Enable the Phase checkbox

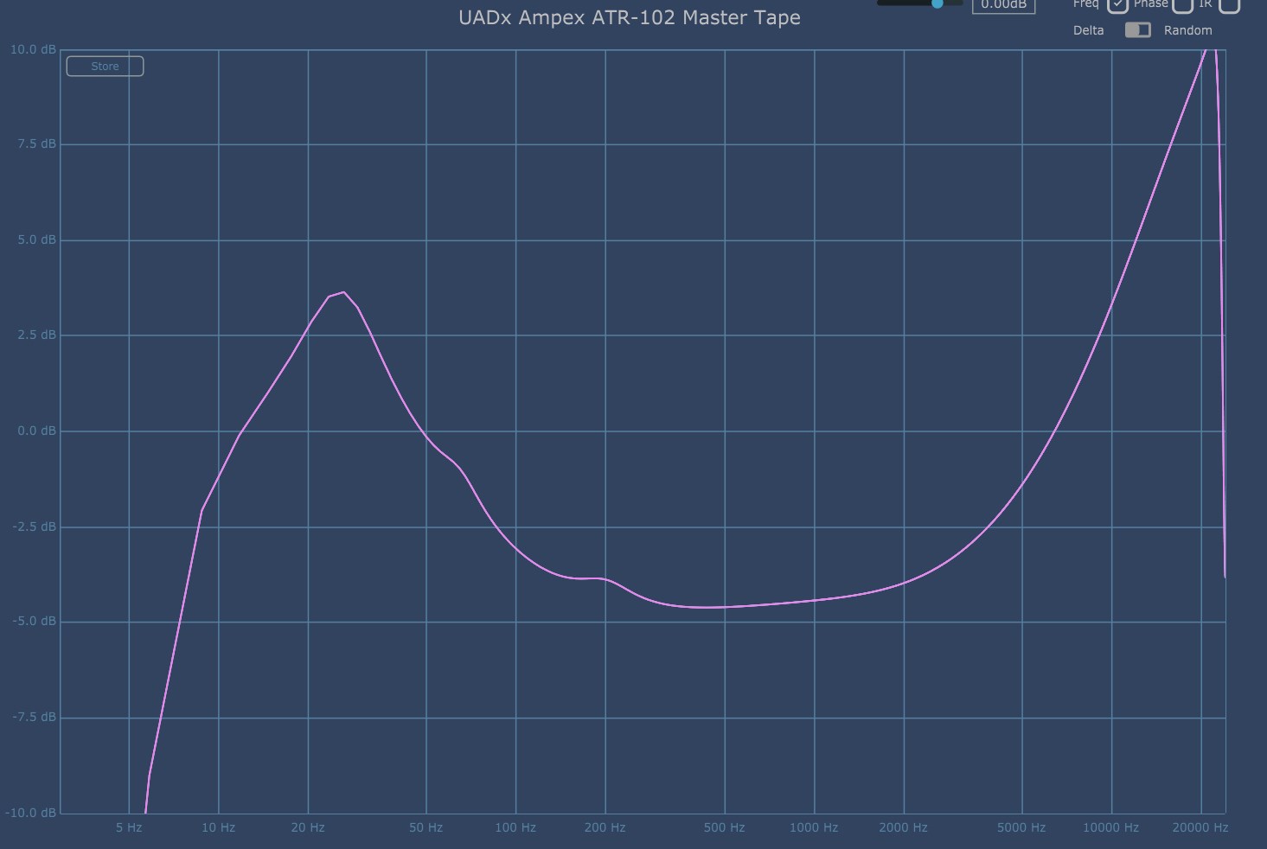coord(1182,4)
